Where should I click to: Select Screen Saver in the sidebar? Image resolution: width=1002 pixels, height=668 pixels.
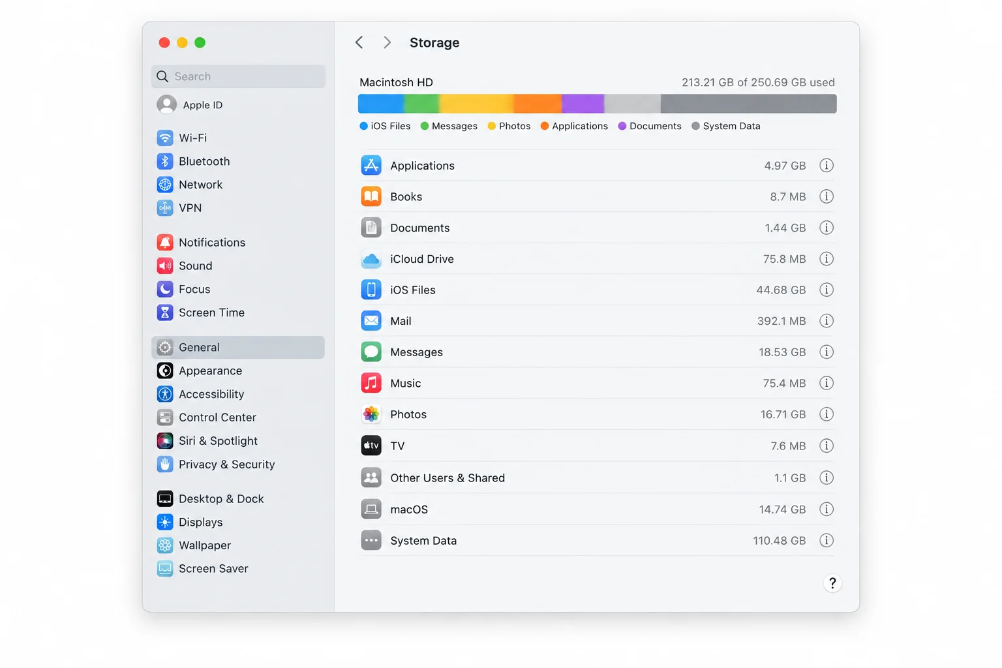click(x=238, y=569)
